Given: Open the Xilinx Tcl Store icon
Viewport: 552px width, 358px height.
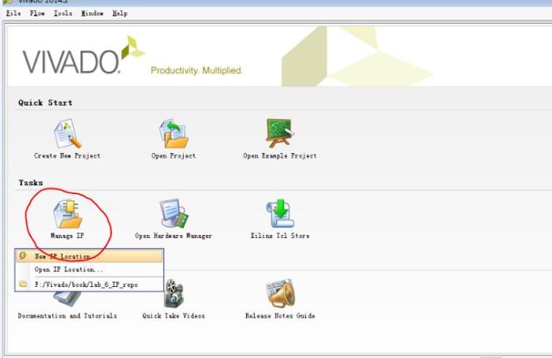Looking at the screenshot, I should point(279,214).
